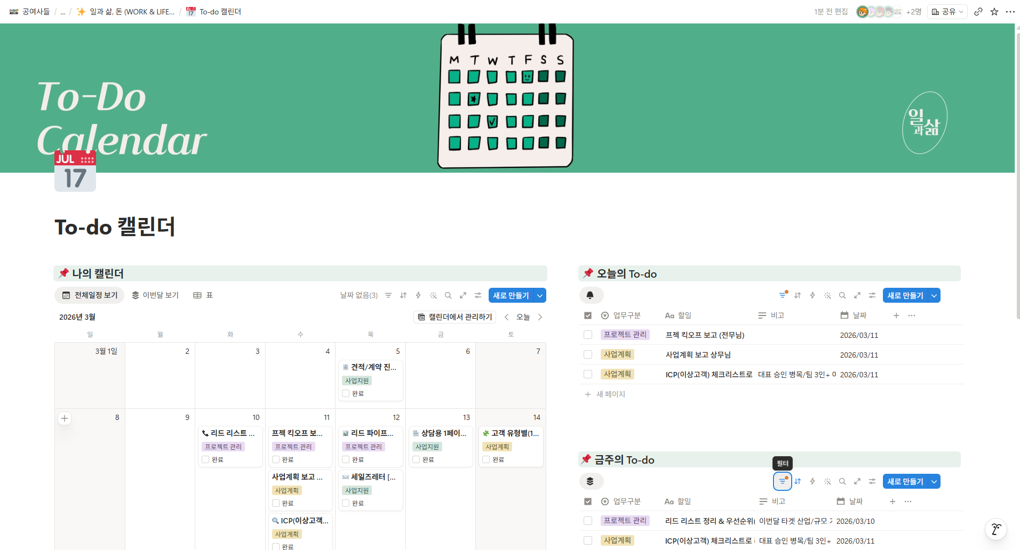Switch to 전체일정 보기 tab

point(90,295)
